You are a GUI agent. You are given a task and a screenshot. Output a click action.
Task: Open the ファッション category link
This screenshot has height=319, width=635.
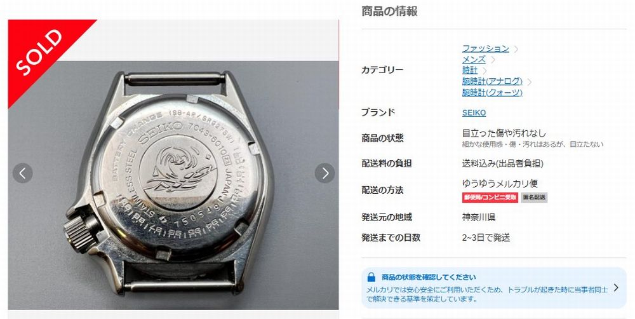tap(486, 48)
